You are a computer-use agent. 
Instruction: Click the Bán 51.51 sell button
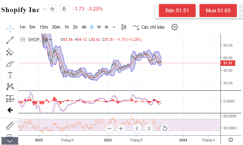[x=177, y=11]
